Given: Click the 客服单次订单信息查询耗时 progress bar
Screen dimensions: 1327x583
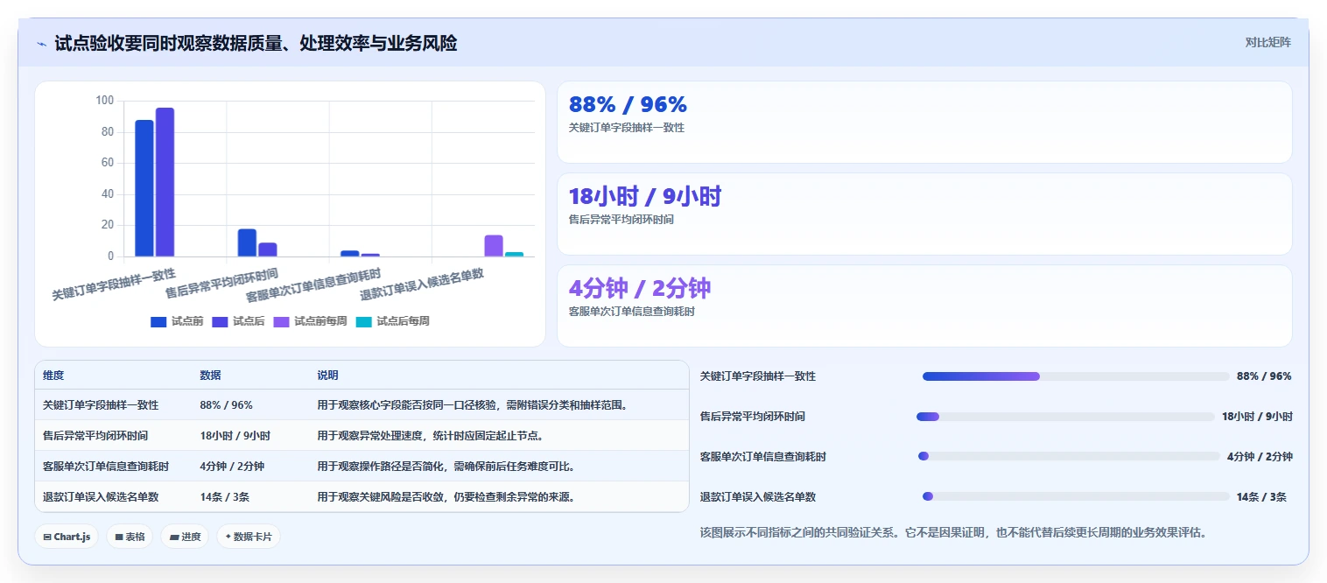Looking at the screenshot, I should [x=1069, y=456].
